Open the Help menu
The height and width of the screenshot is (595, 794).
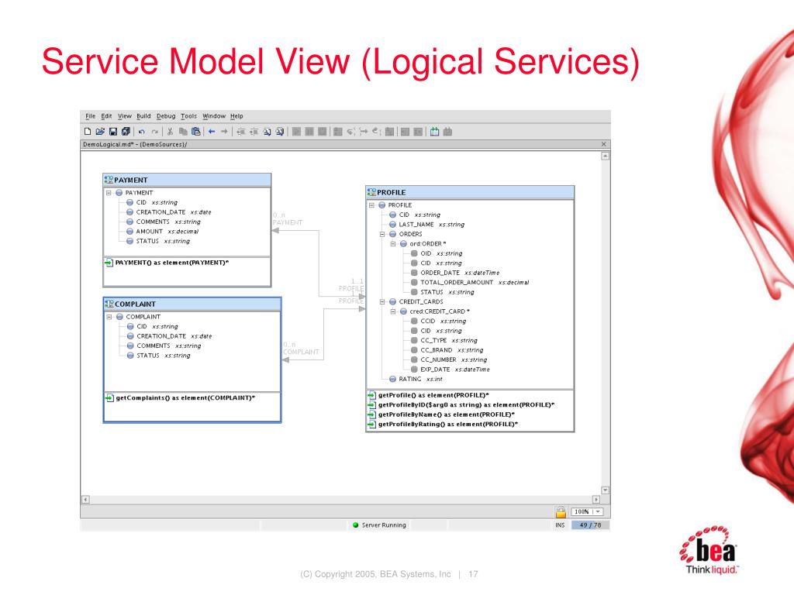point(236,116)
